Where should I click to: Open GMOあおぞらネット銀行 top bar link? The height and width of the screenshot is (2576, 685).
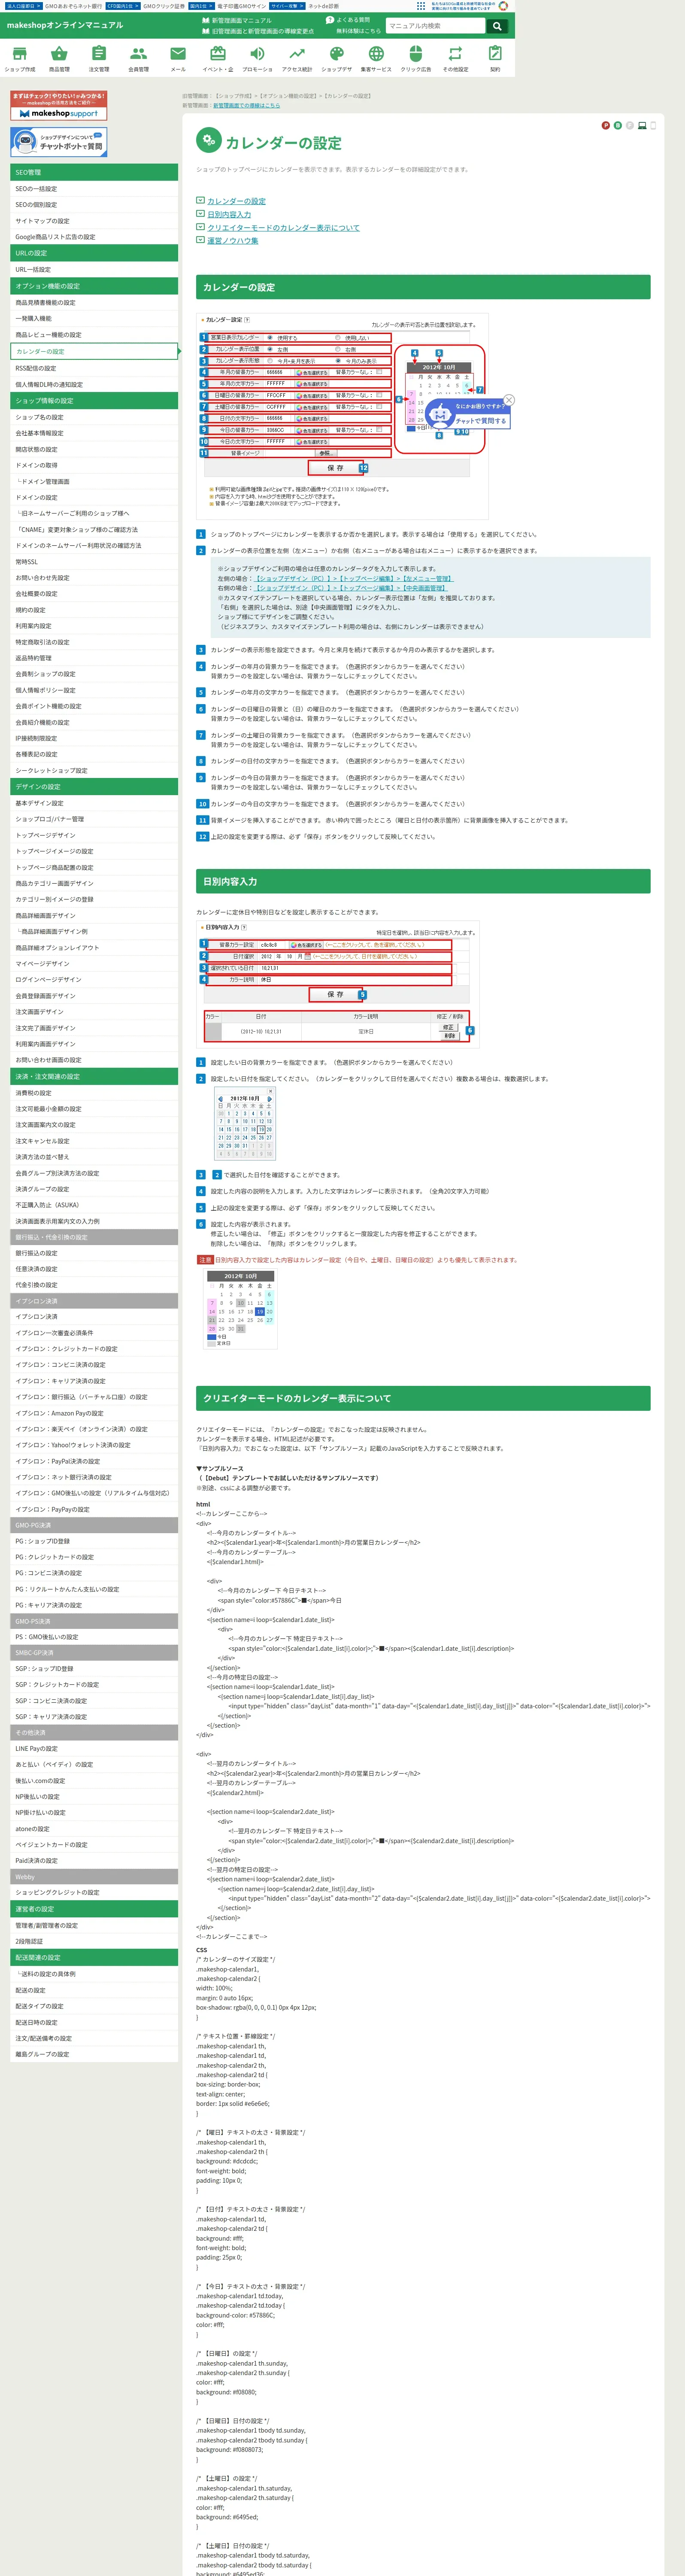tap(73, 6)
